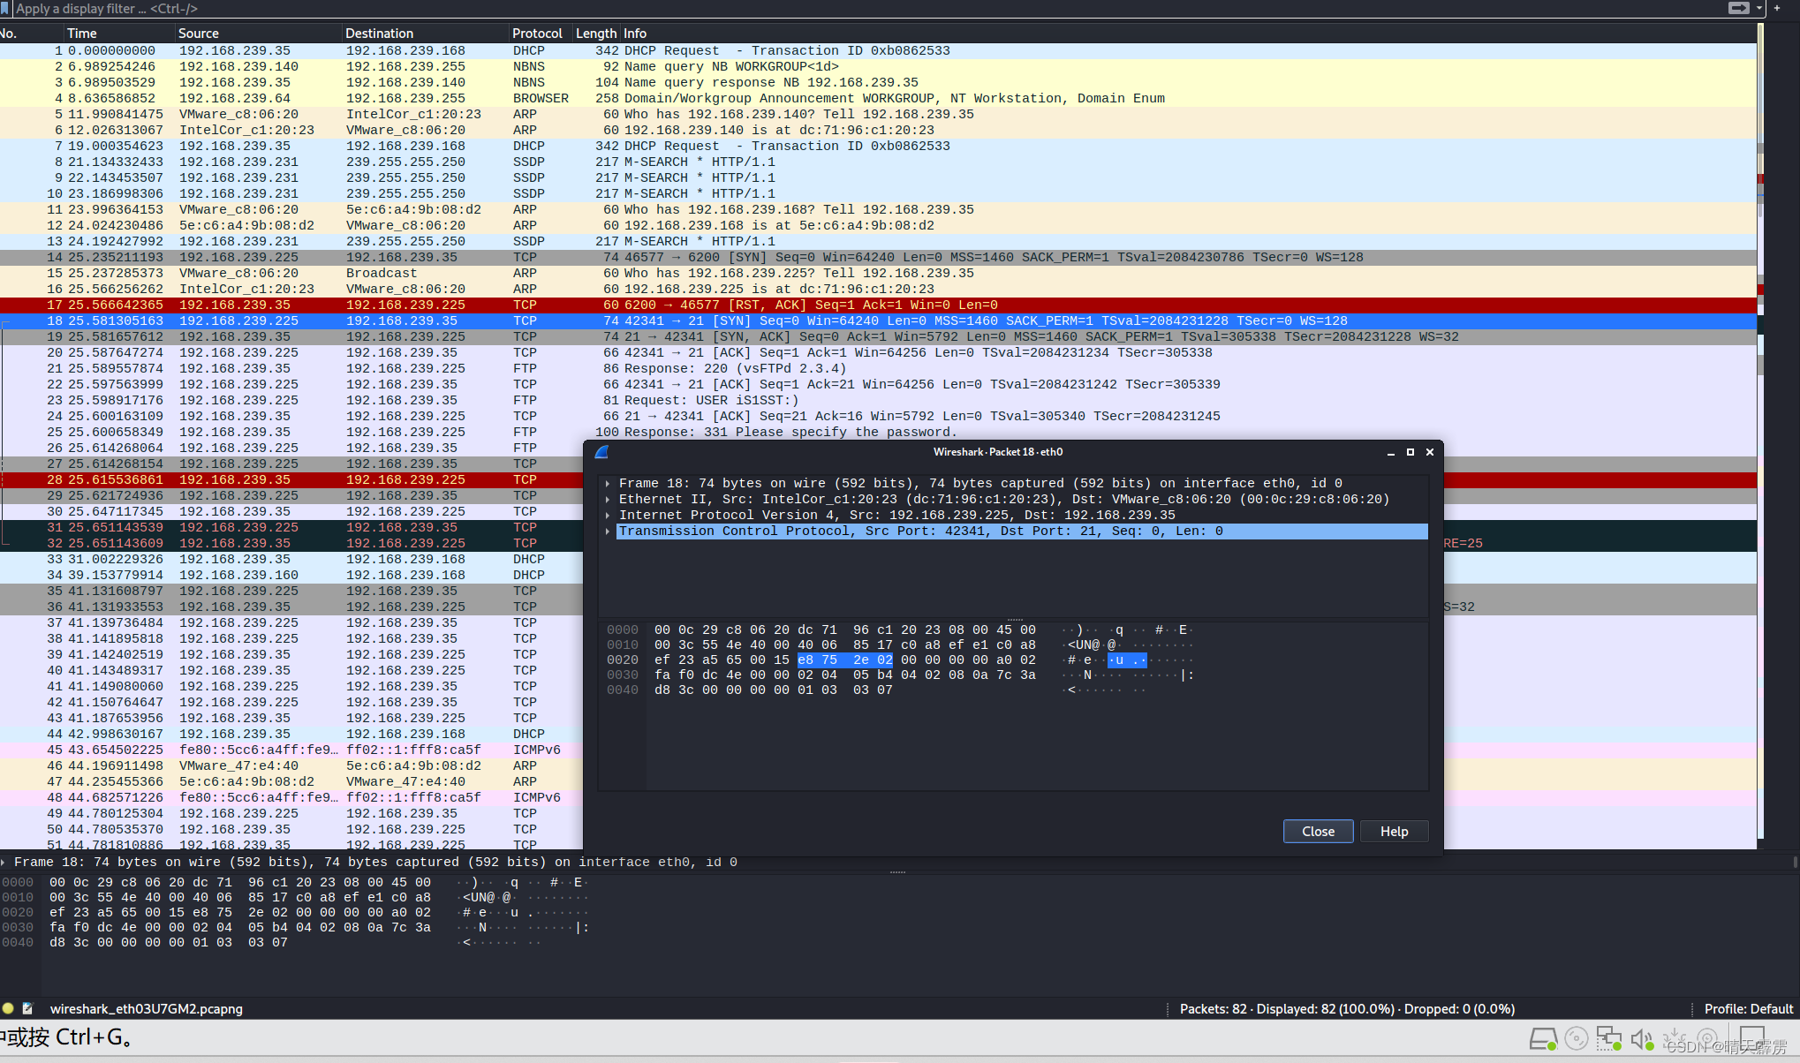
Task: Expand Frame 18 in main packet details pane
Action: 4,862
